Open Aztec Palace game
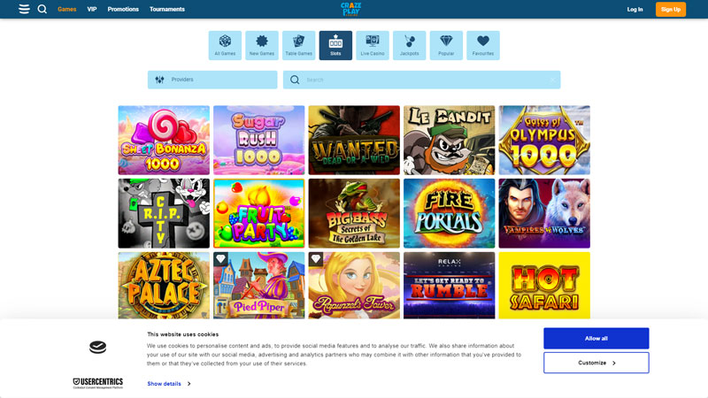Viewport: 708px width, 398px height. (x=164, y=285)
